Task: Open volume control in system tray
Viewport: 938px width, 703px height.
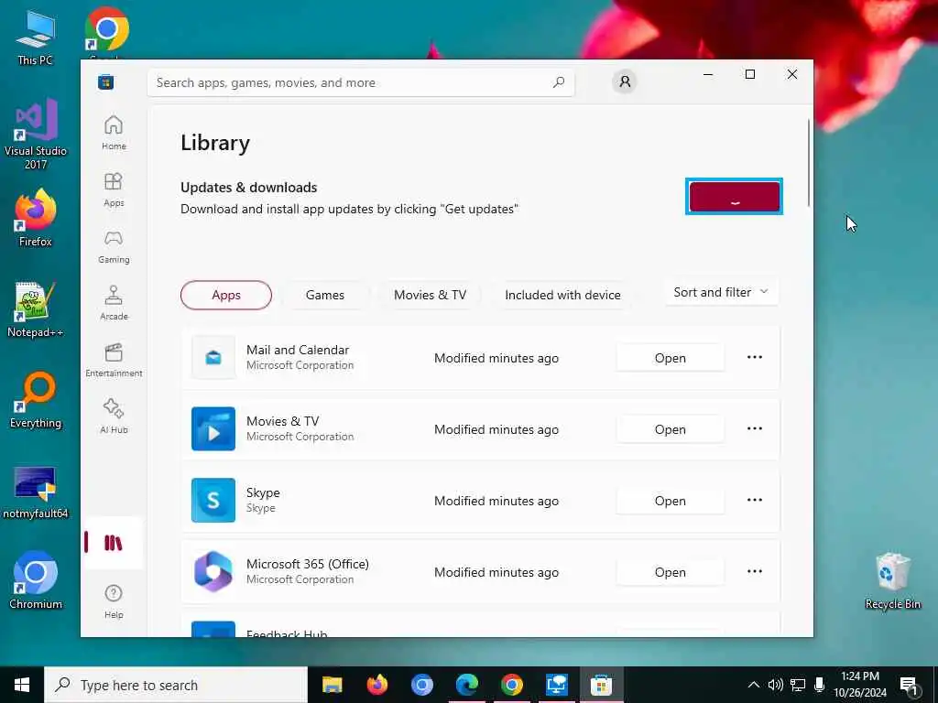Action: (x=775, y=685)
